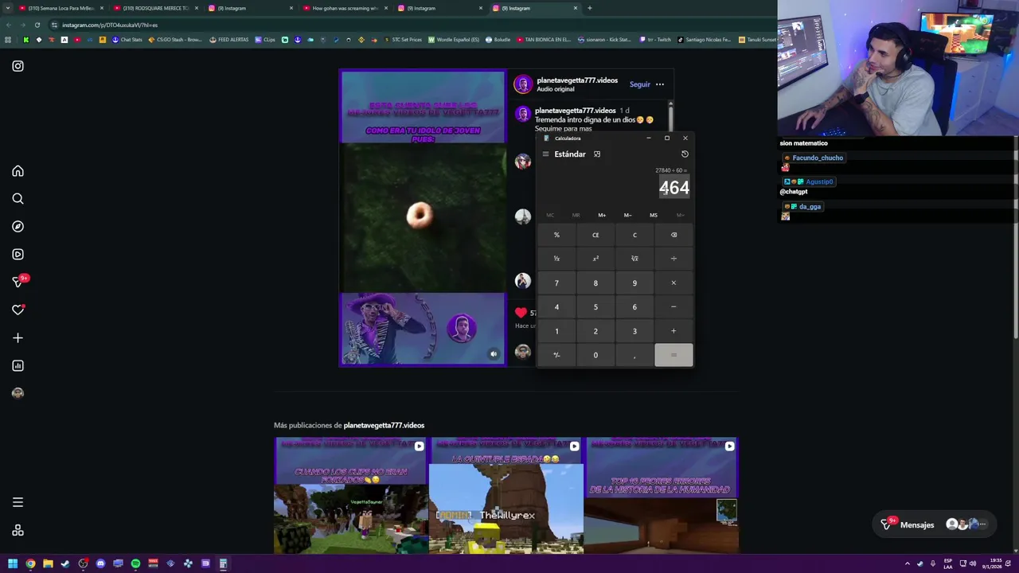Screen dimensions: 1019x573
Task: Open Spotify from the taskbar
Action: (135, 563)
